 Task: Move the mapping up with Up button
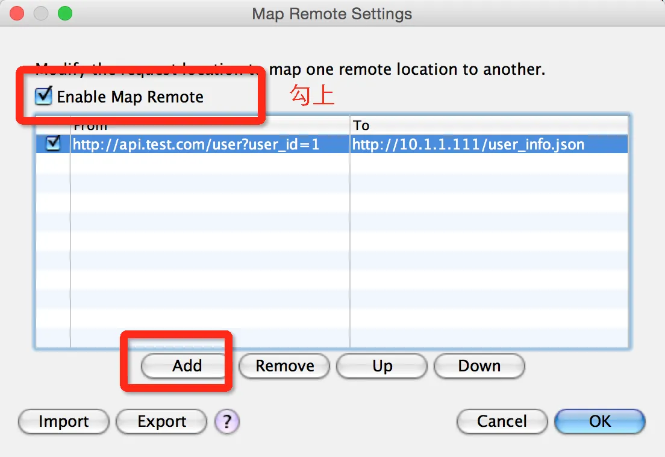pos(382,366)
